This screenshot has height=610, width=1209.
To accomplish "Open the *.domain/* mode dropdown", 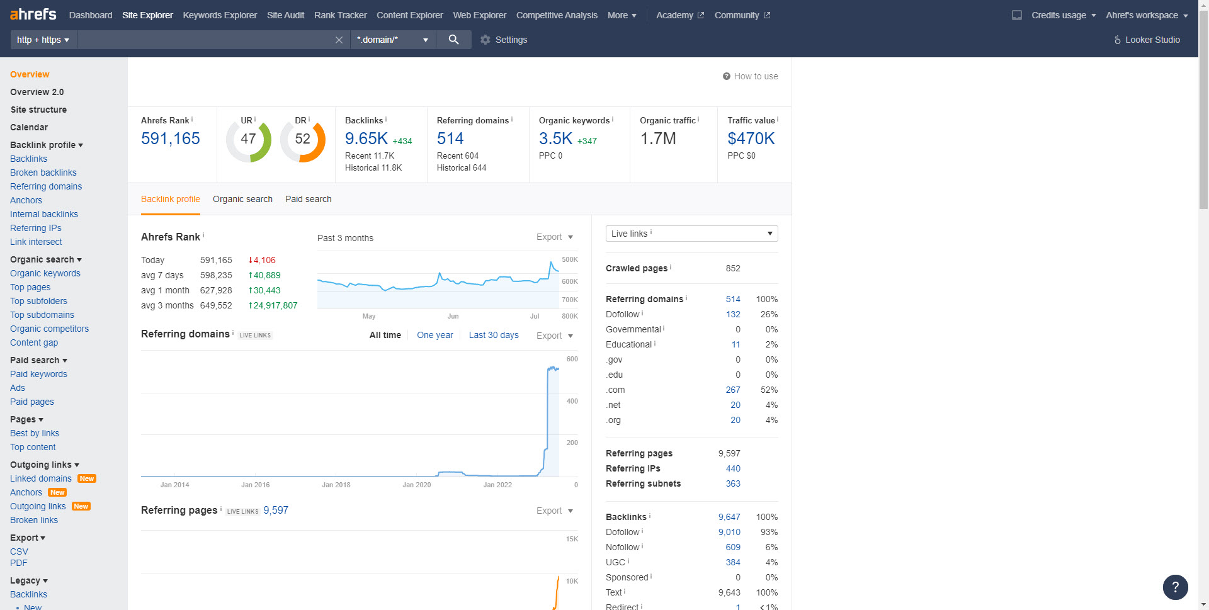I will [x=392, y=40].
